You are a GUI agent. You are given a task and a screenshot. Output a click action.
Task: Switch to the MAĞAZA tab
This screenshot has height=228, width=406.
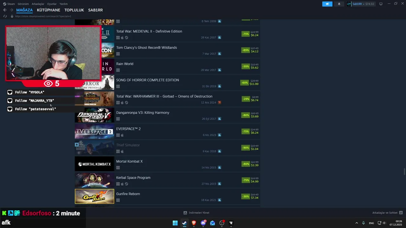click(x=24, y=10)
